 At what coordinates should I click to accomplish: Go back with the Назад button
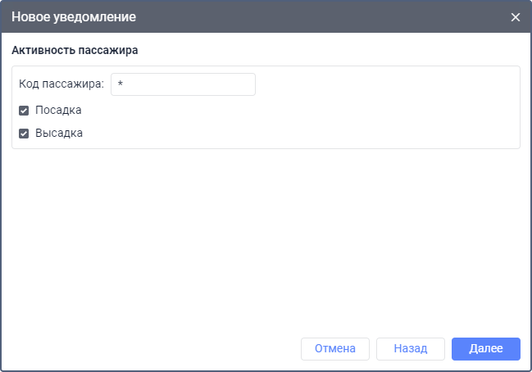[410, 348]
